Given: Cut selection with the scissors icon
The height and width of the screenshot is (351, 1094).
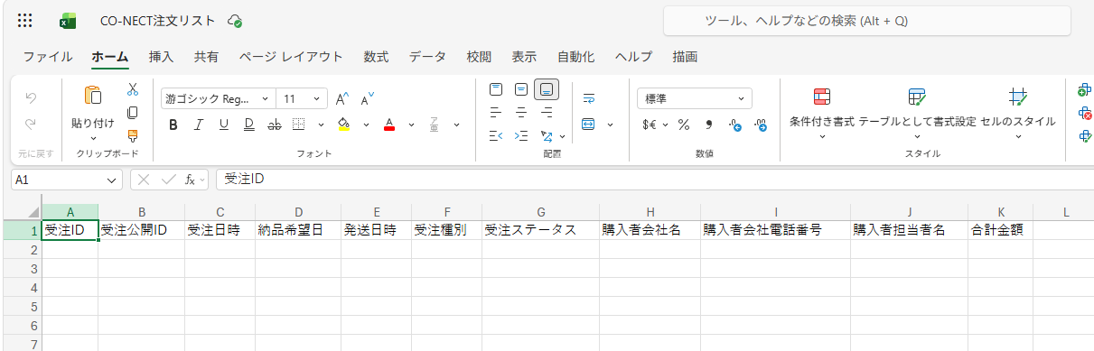Looking at the screenshot, I should pyautogui.click(x=133, y=89).
